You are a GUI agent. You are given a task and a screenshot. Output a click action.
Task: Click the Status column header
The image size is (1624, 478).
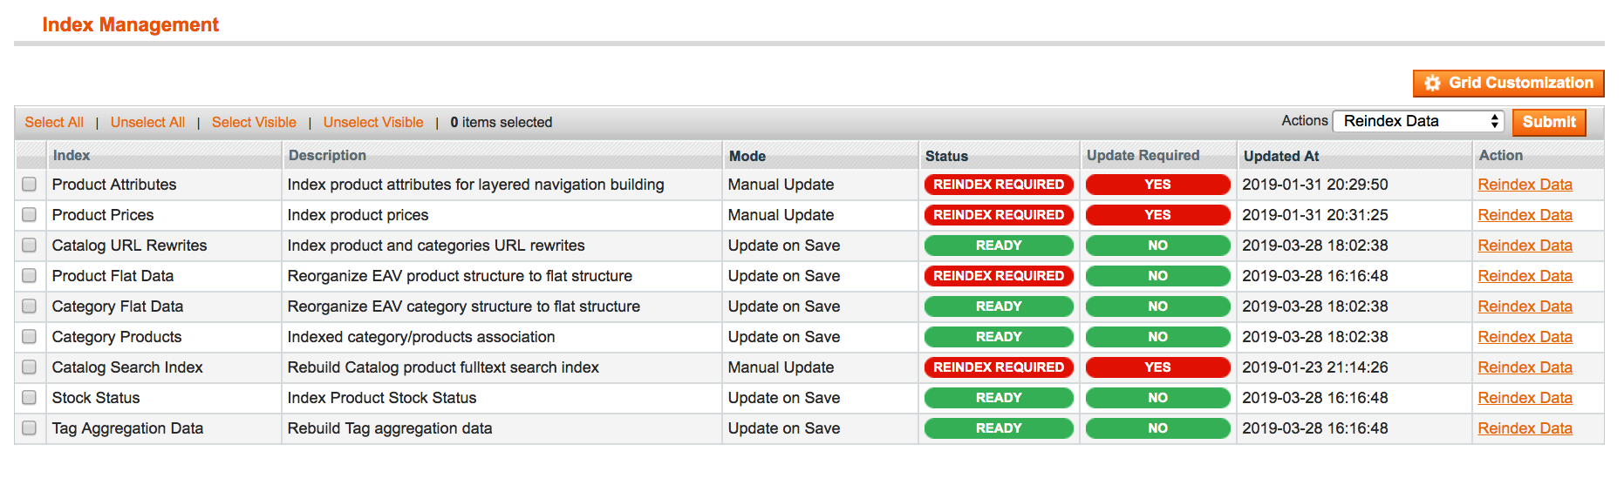(946, 157)
